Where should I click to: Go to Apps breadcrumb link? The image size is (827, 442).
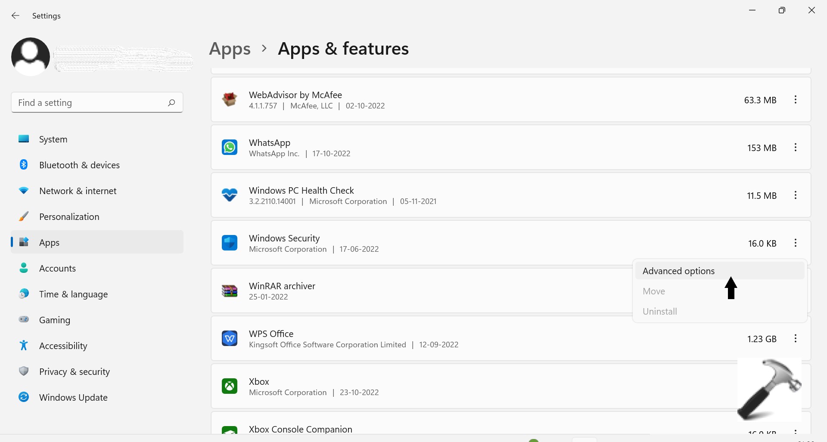(230, 49)
